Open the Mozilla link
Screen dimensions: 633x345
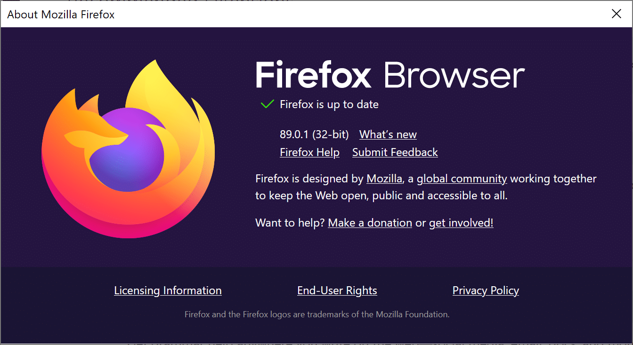point(384,179)
